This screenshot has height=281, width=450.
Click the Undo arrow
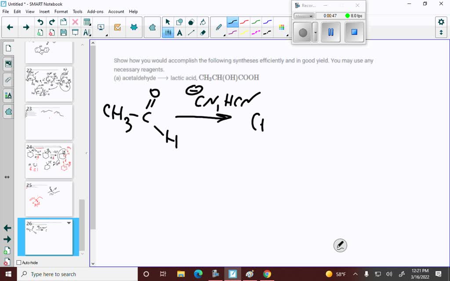(40, 21)
